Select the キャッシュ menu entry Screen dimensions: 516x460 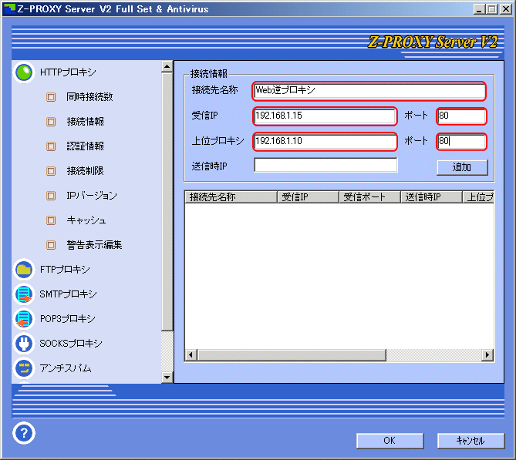click(86, 220)
